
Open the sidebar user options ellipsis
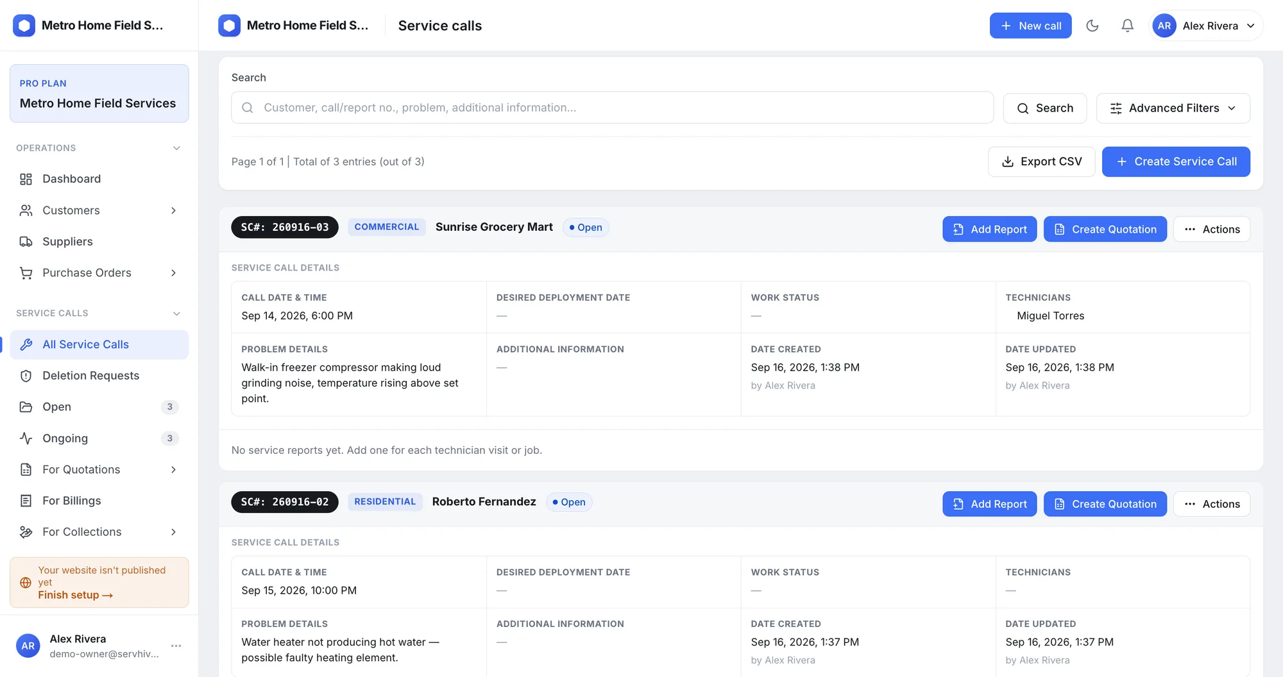[x=176, y=646]
